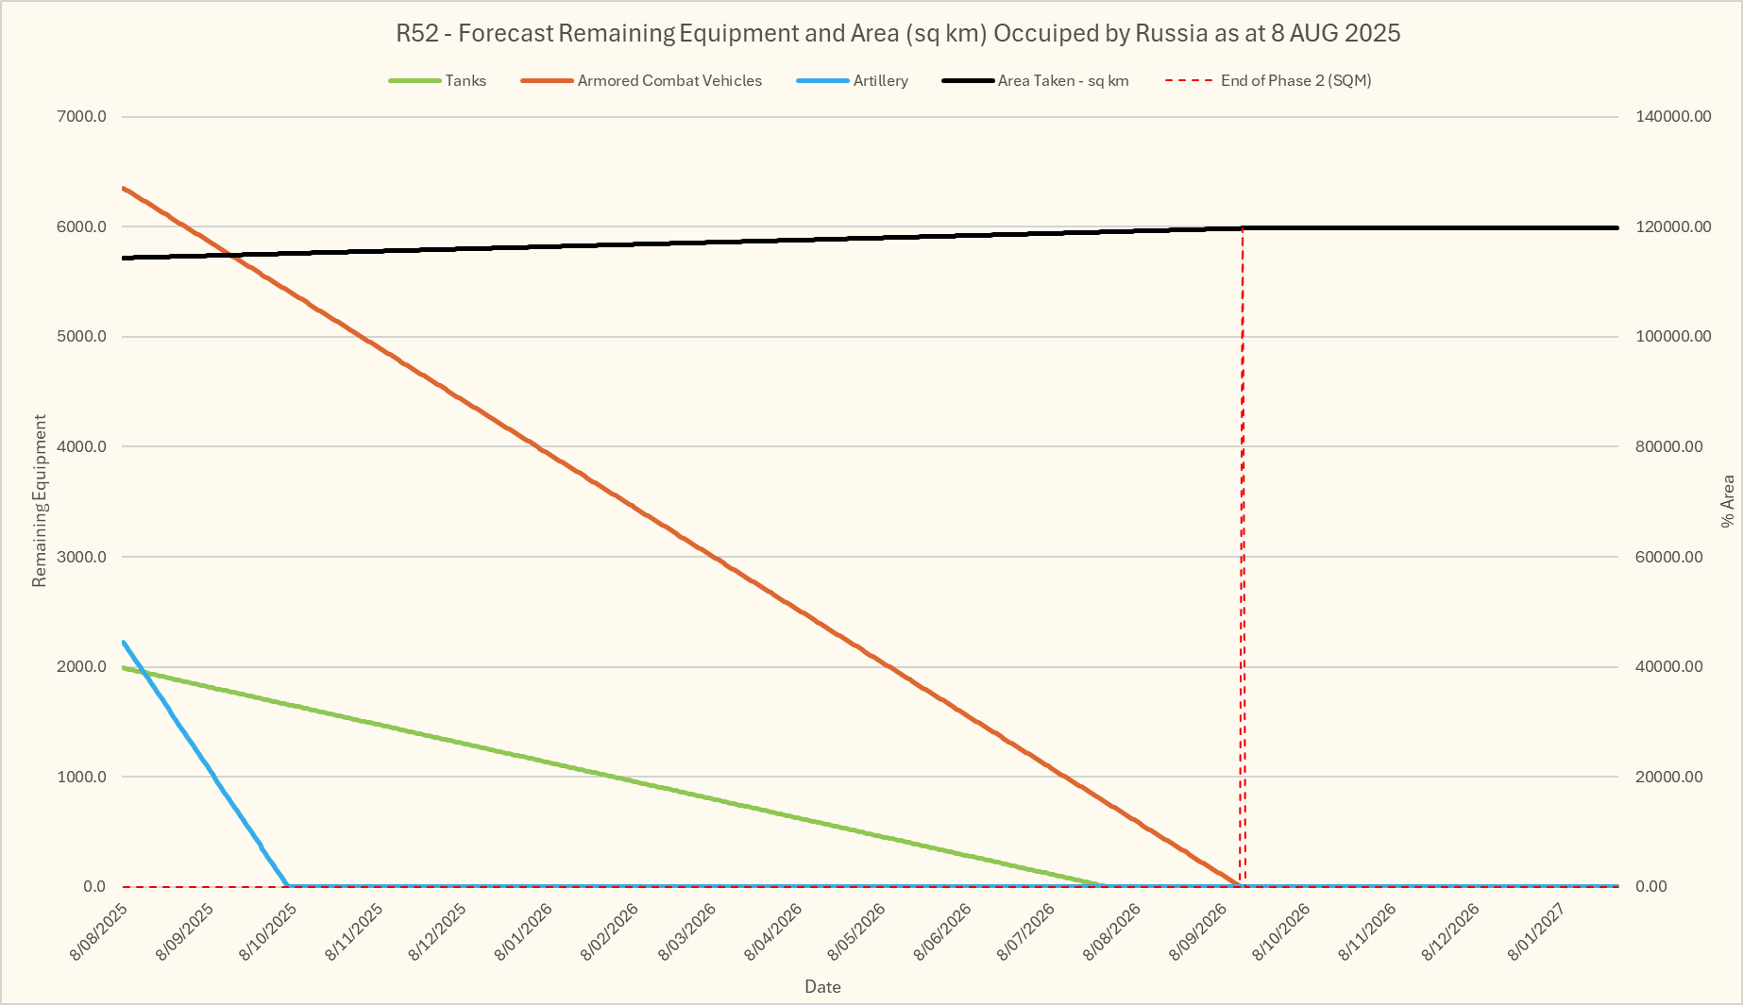Screen dimensions: 1743x1005
Task: Select the red dashed vertical Phase 2 line
Action: pos(1243,566)
